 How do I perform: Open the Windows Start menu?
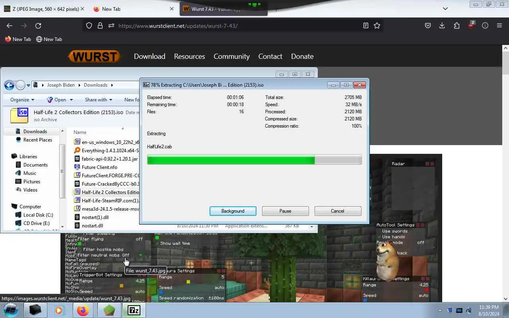[10, 310]
